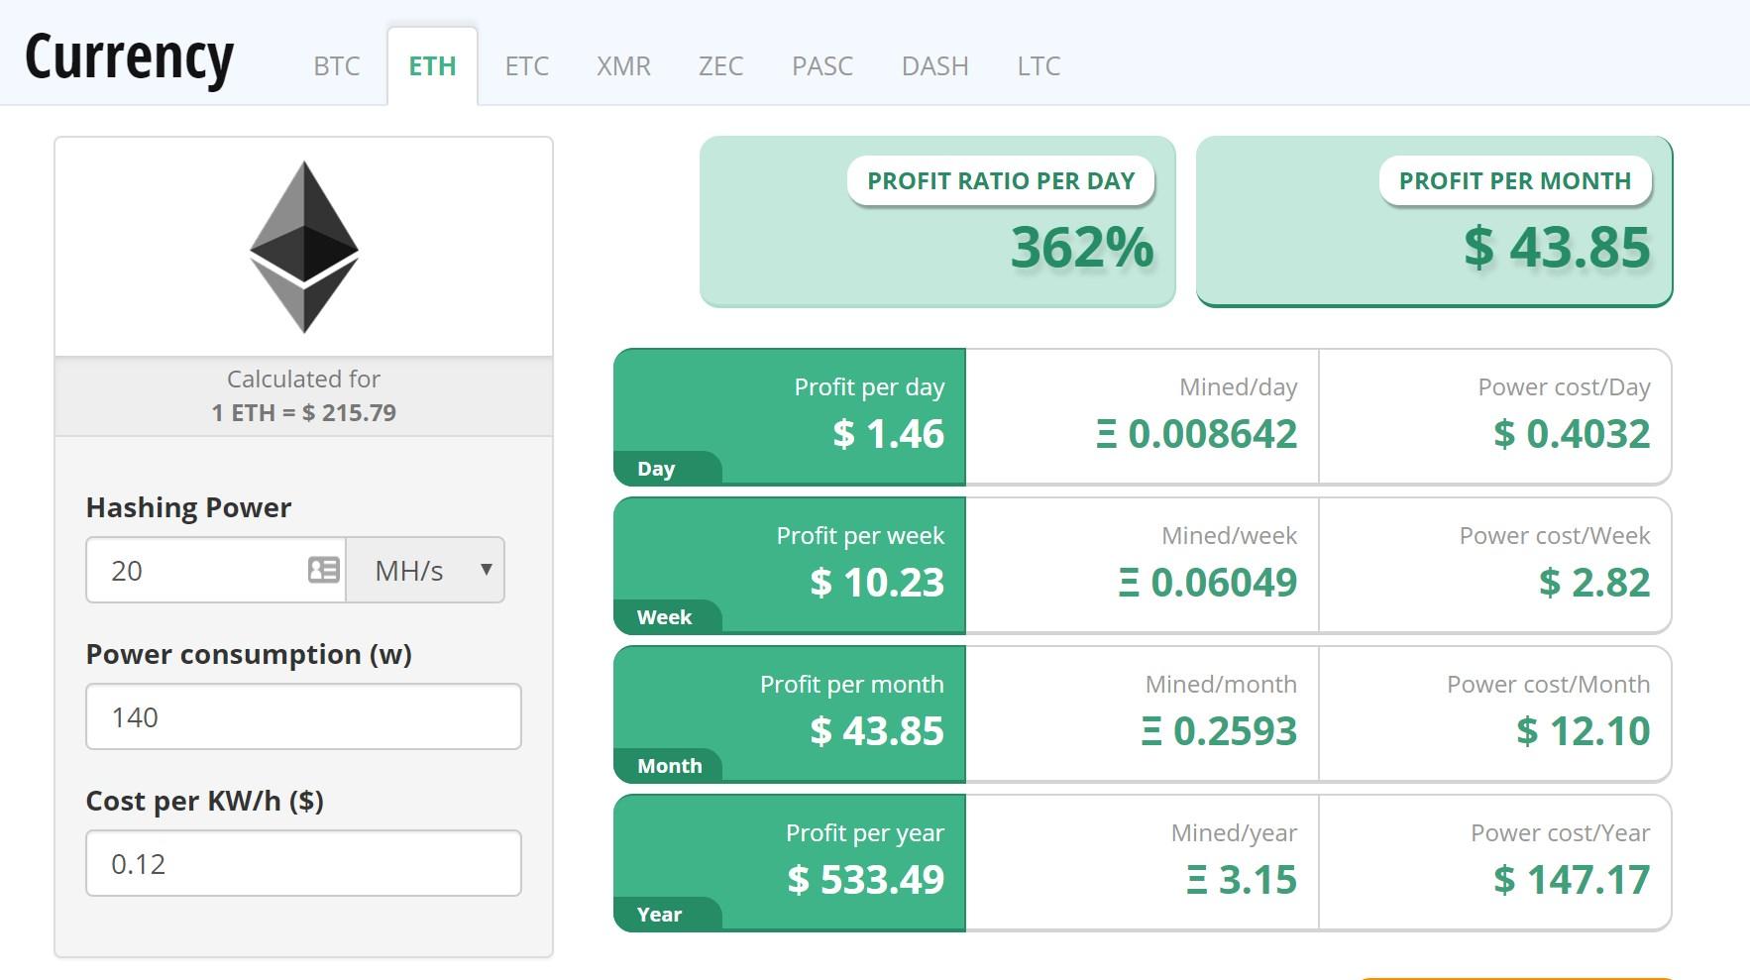Open the MH/s unit dropdown
This screenshot has height=980, width=1750.
tap(426, 570)
